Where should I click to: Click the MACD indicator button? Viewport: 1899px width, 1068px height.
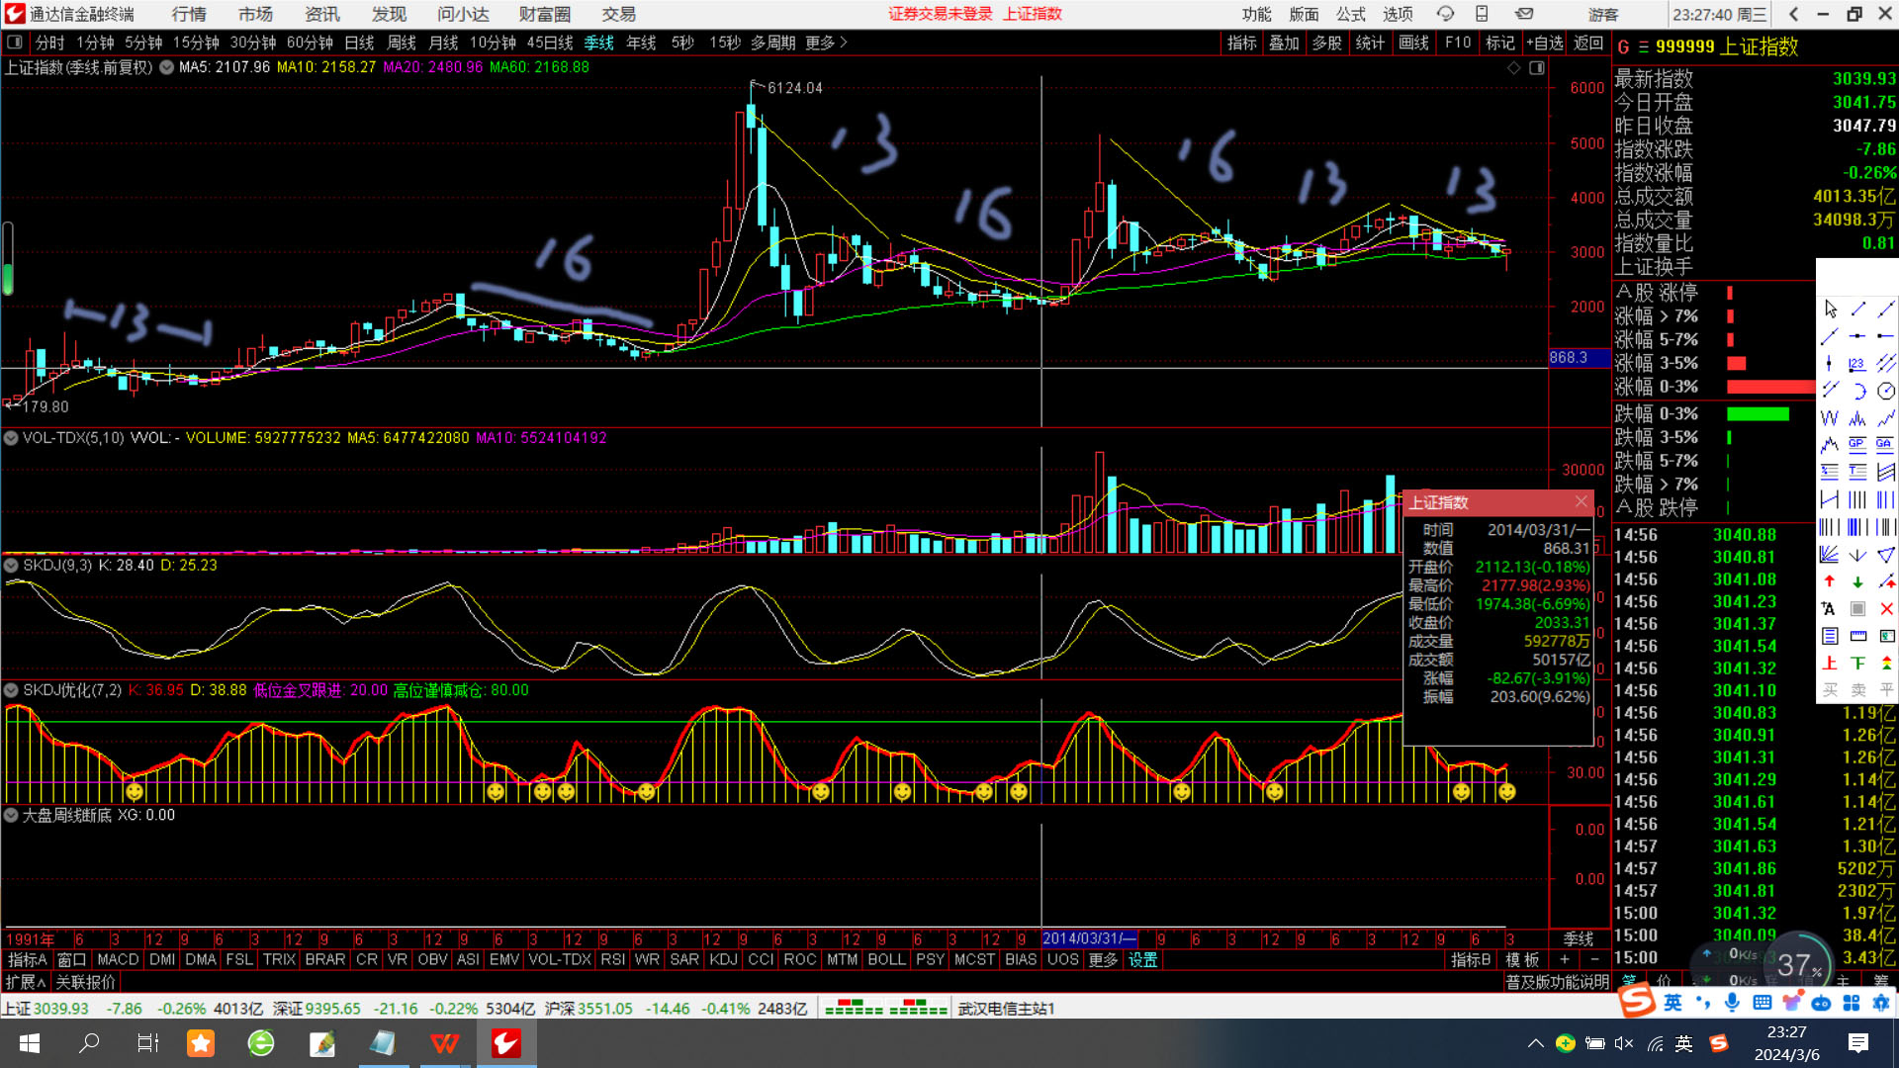(x=118, y=960)
